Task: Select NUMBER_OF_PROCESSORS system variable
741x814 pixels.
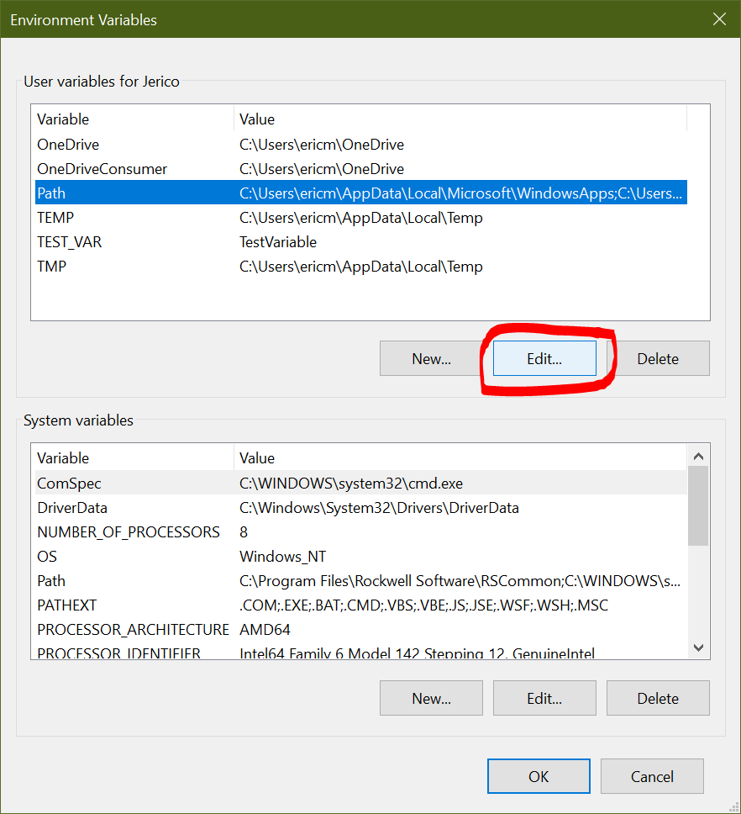Action: [x=129, y=532]
